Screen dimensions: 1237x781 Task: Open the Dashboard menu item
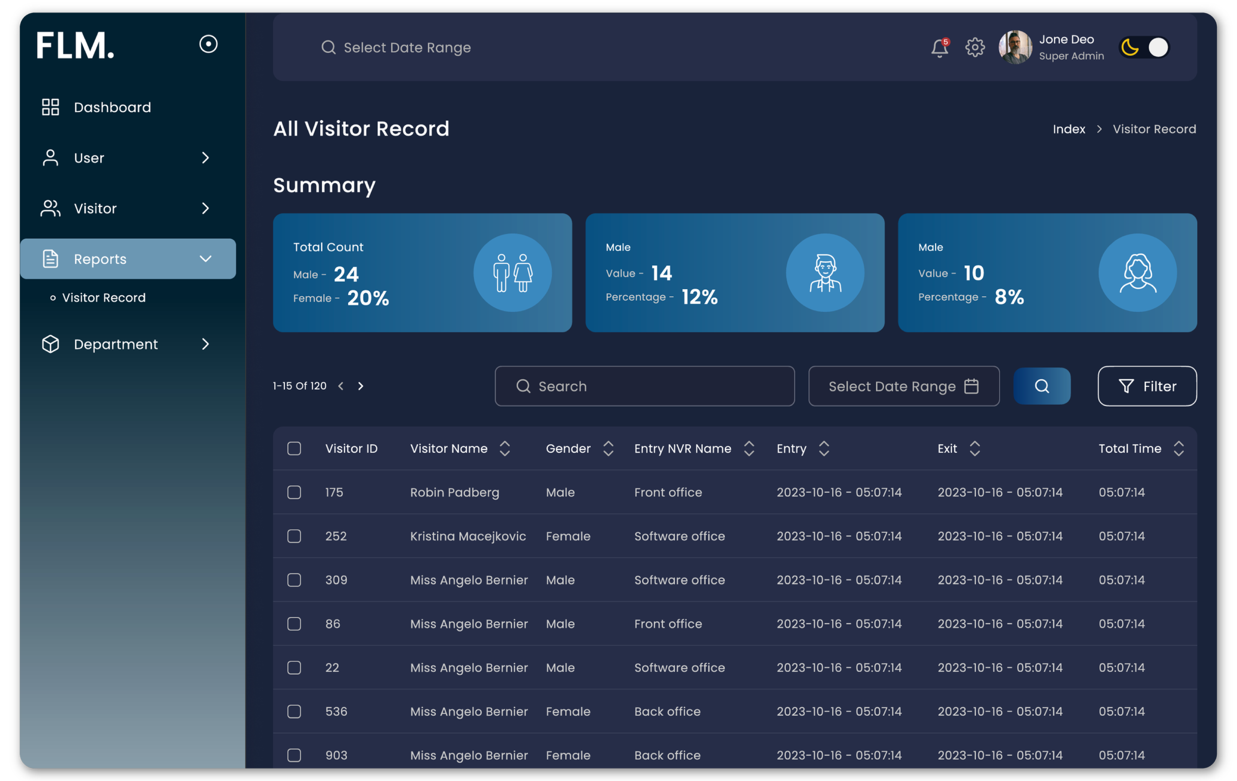click(112, 107)
